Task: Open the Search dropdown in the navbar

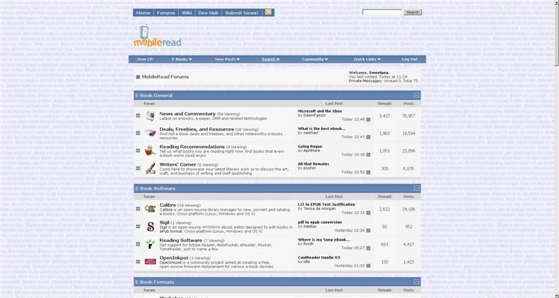Action: pos(270,59)
